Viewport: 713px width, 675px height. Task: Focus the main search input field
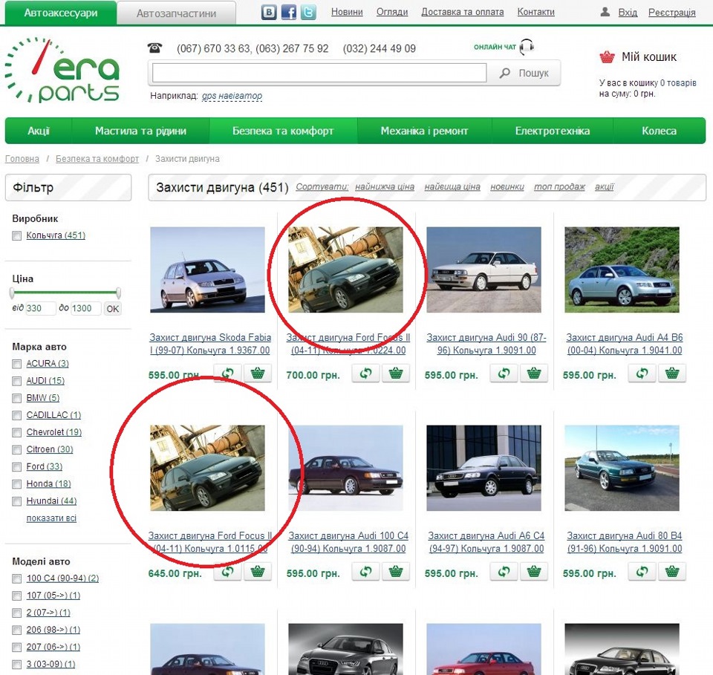tap(319, 74)
